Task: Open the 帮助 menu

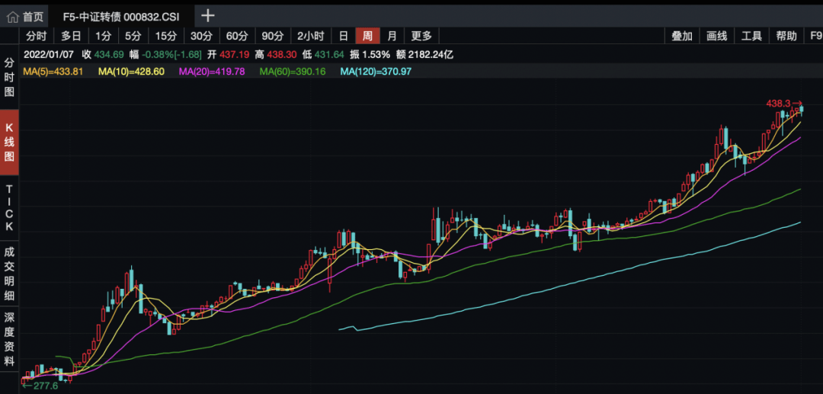Action: [786, 37]
